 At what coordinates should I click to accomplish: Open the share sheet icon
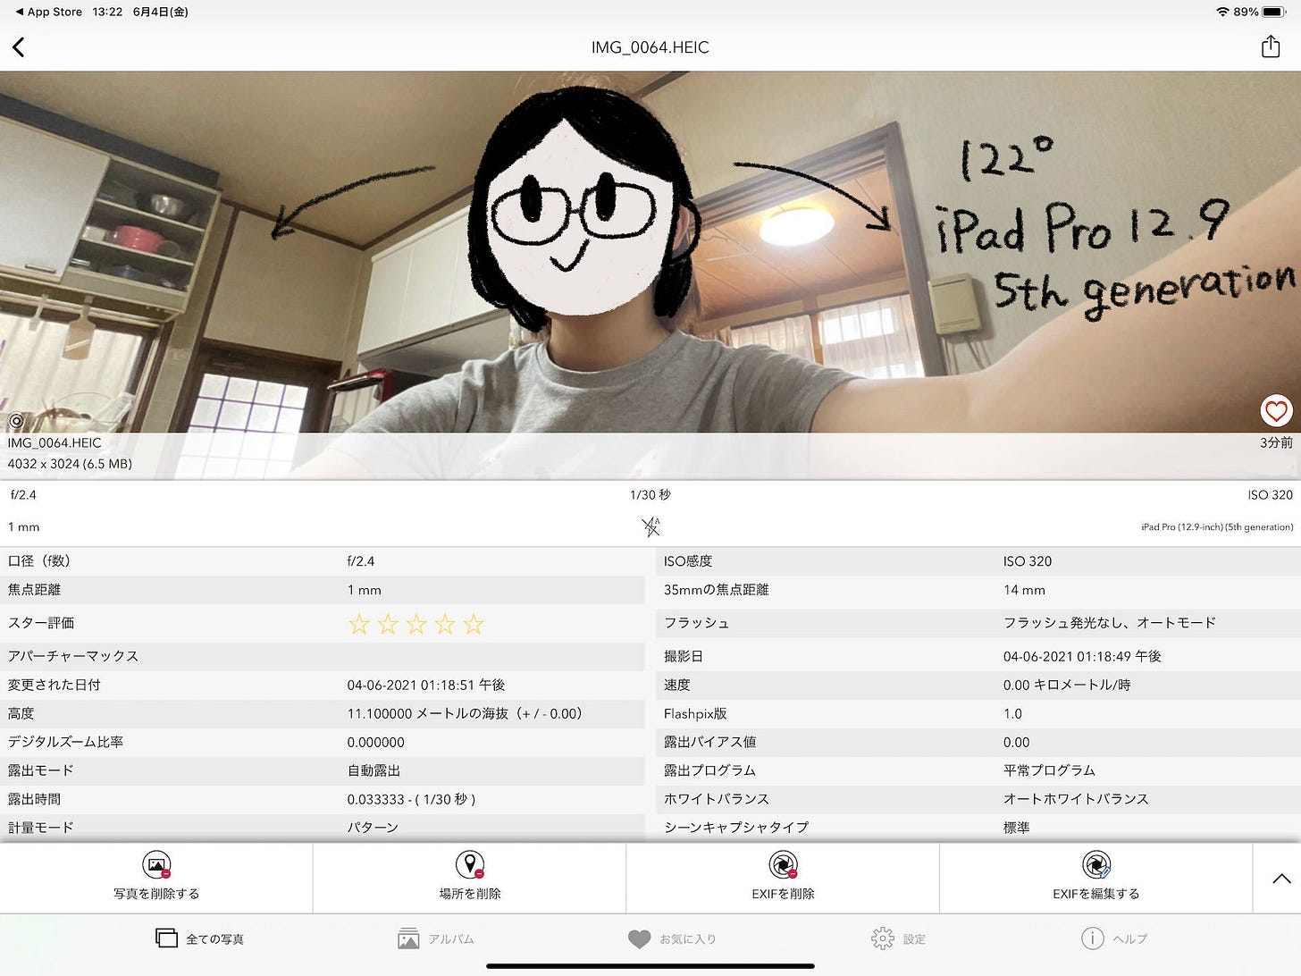click(x=1271, y=46)
